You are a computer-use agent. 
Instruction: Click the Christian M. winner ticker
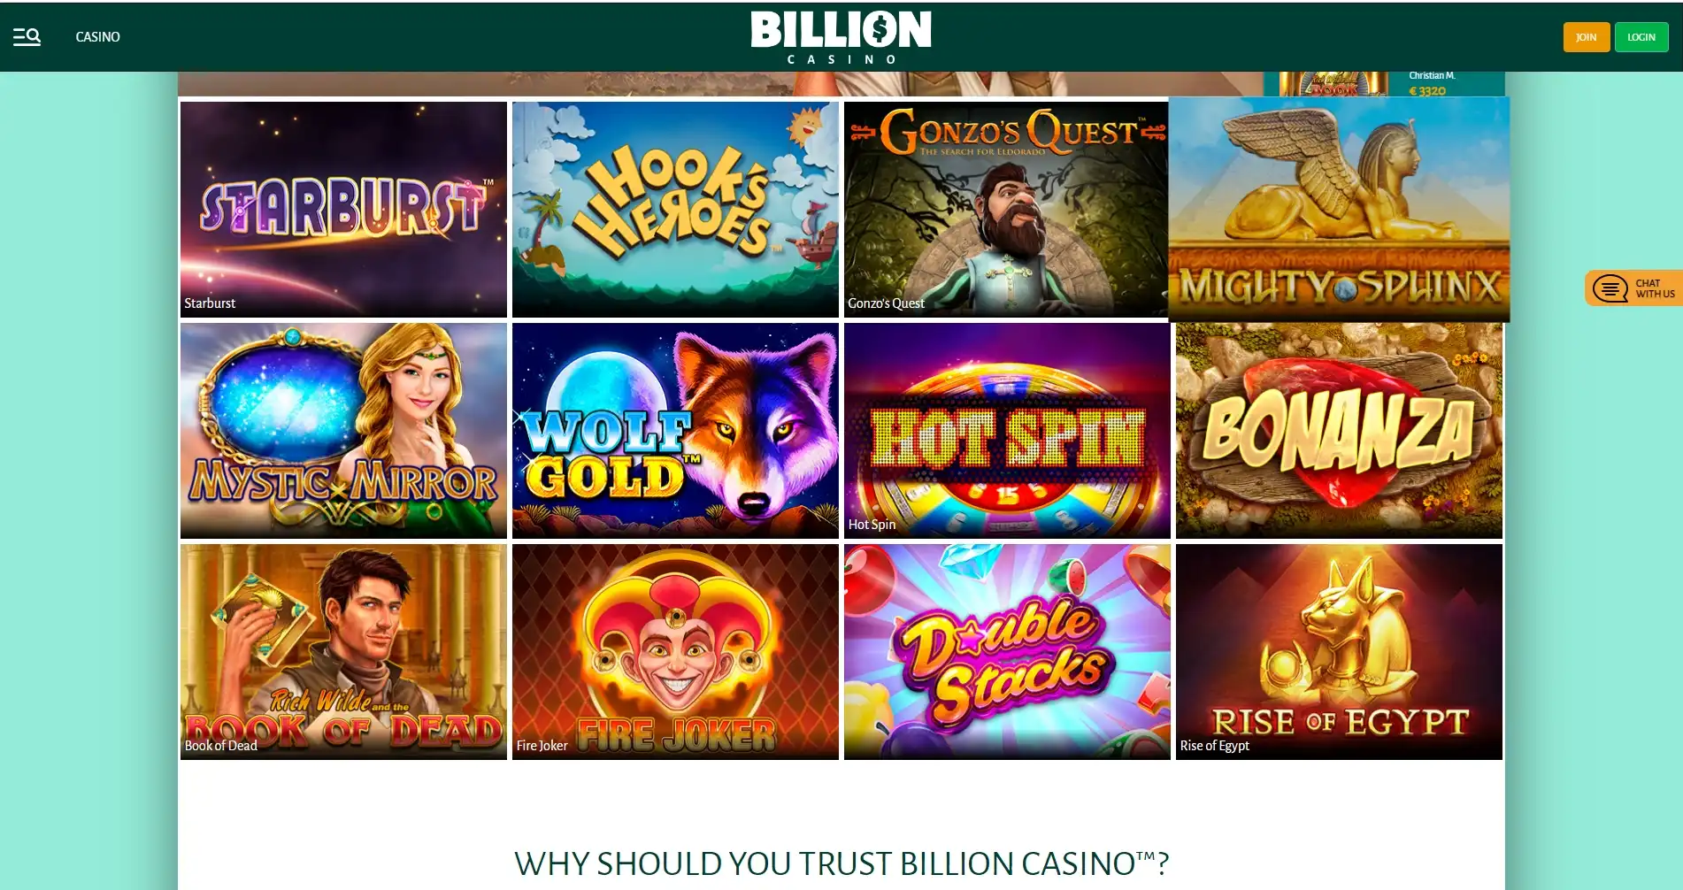1384,84
